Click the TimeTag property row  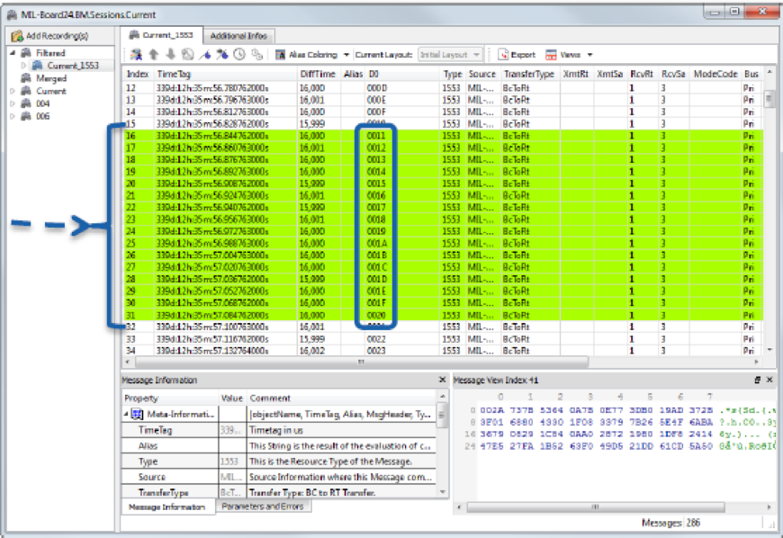tap(279, 430)
